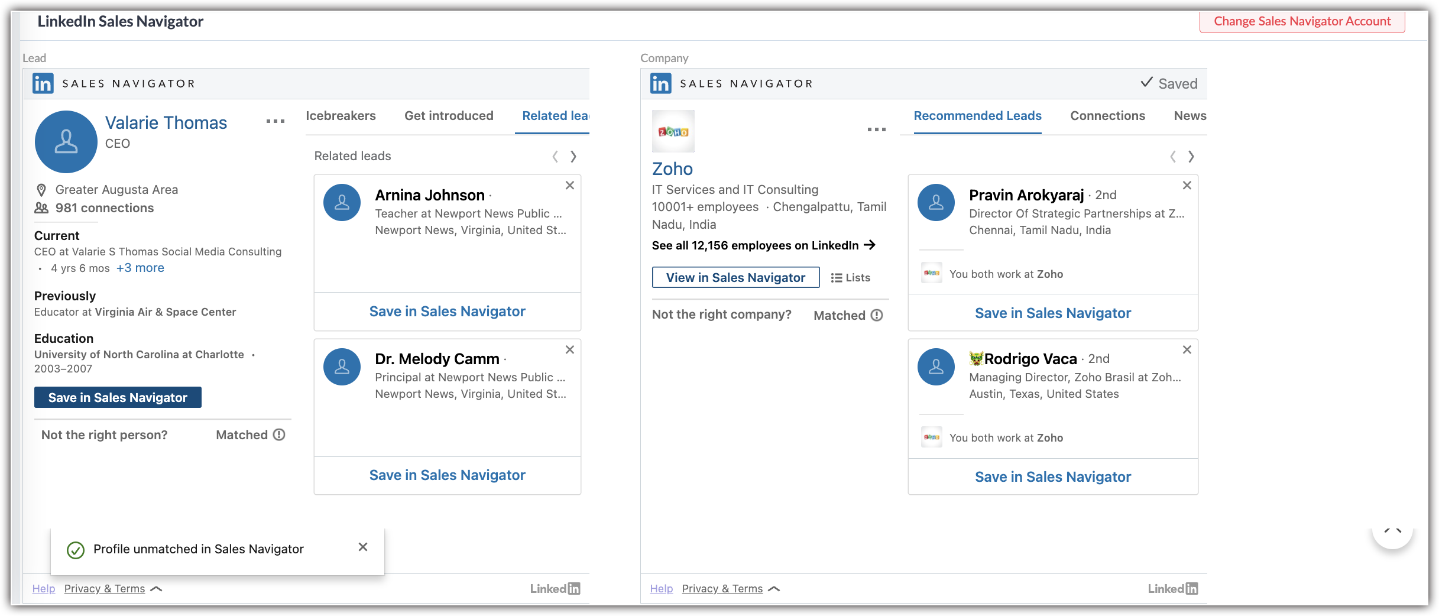The height and width of the screenshot is (616, 1439).
Task: Open the three-dot menu beside the Zoho logo
Action: click(876, 129)
